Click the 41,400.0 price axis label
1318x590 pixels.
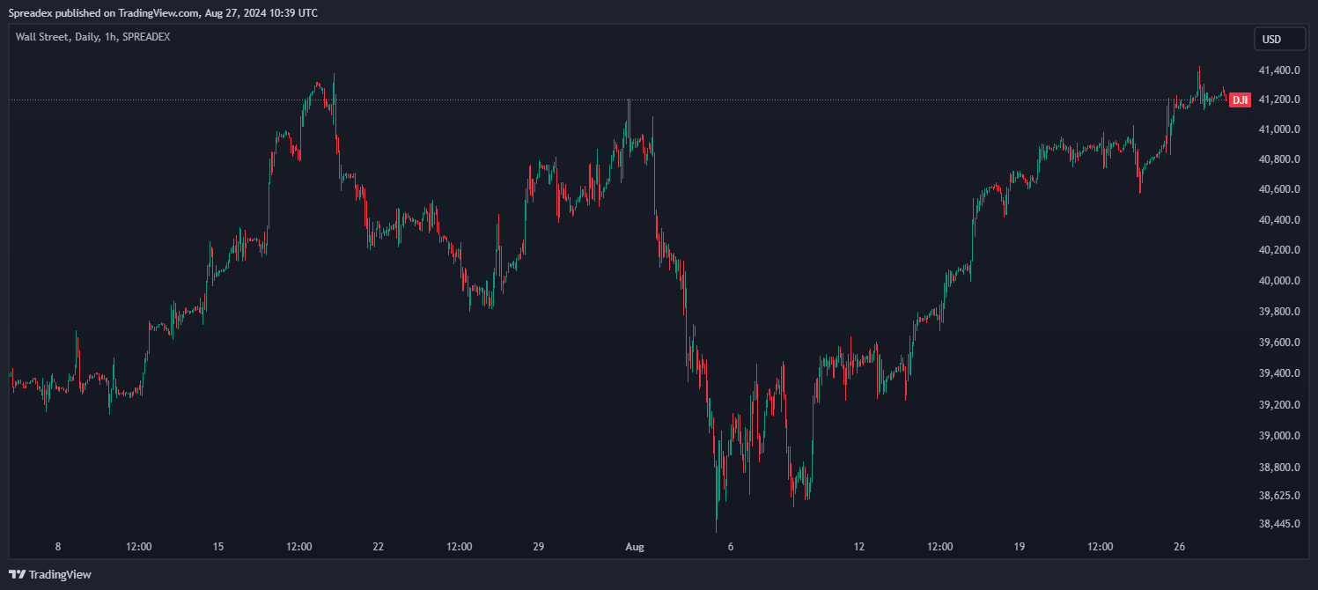(x=1280, y=70)
